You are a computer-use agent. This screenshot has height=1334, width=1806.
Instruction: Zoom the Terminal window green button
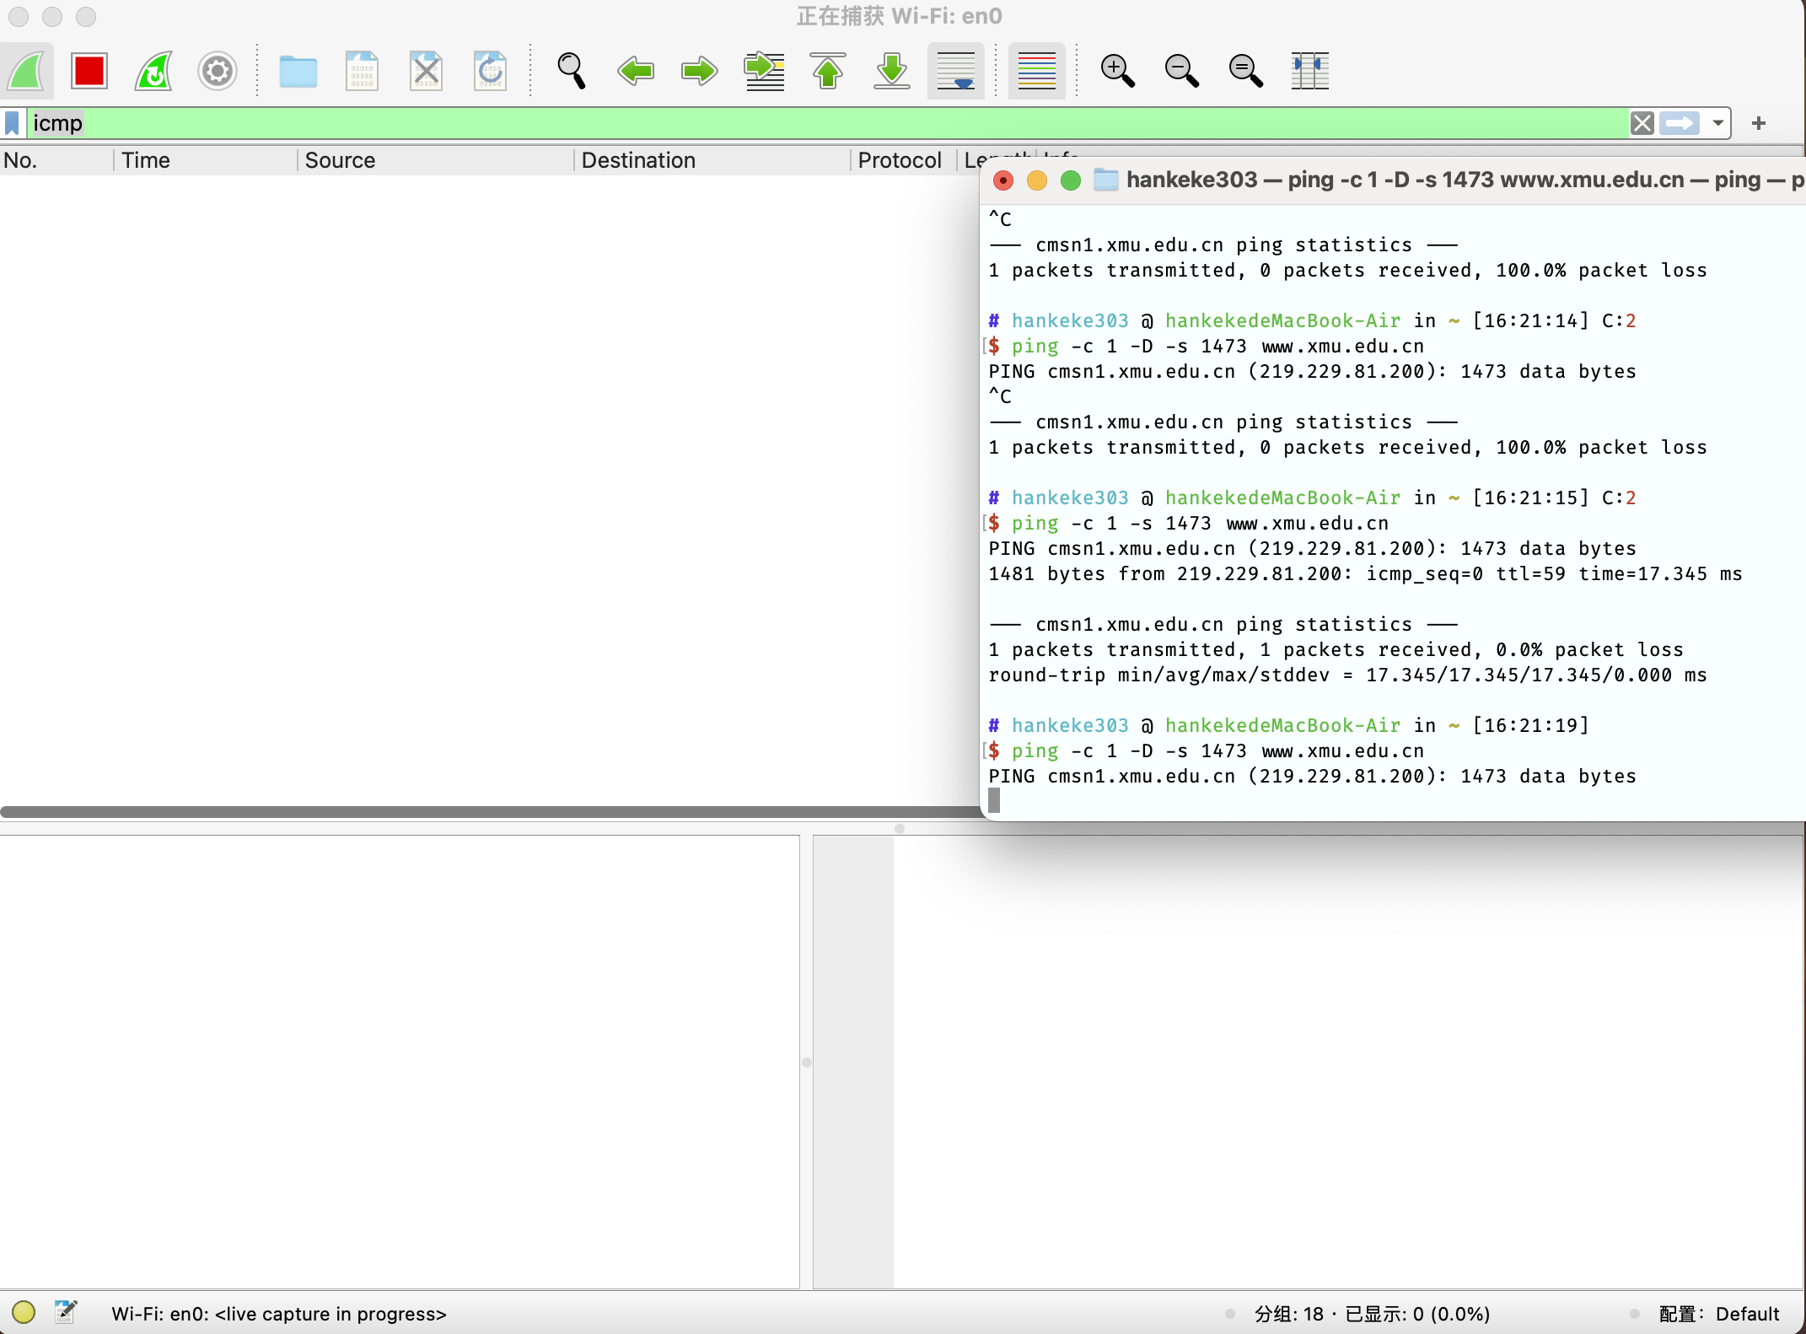[x=1071, y=180]
